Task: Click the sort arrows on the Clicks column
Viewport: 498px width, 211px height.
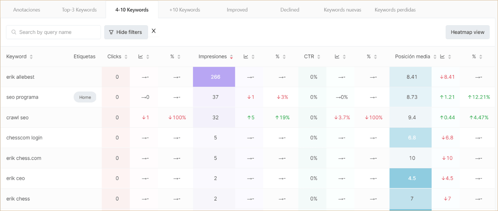Action: (127, 56)
